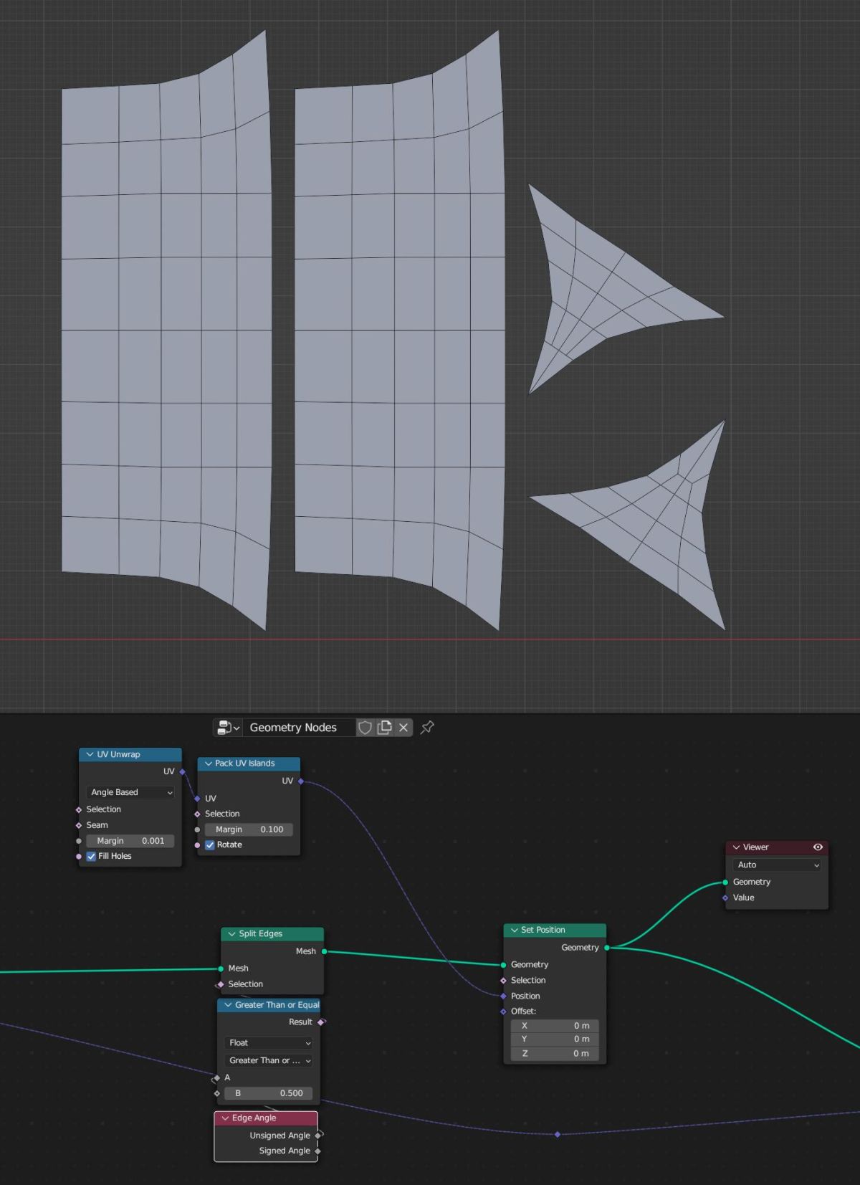Pin the node editor context

pos(428,728)
